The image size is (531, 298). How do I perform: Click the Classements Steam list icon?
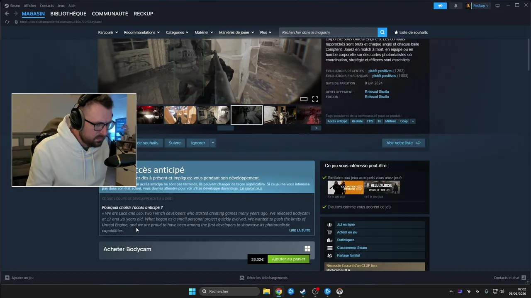tap(329, 248)
